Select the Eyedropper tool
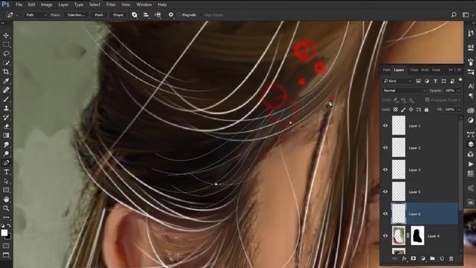This screenshot has height=268, width=476. click(6, 81)
